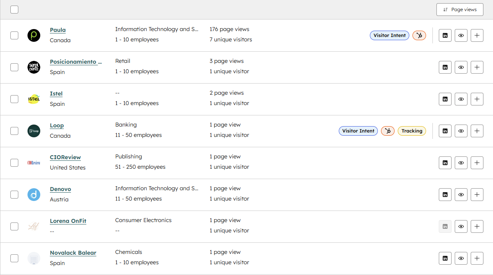
Task: Check the Novalack Balear row checkbox
Action: pos(14,258)
